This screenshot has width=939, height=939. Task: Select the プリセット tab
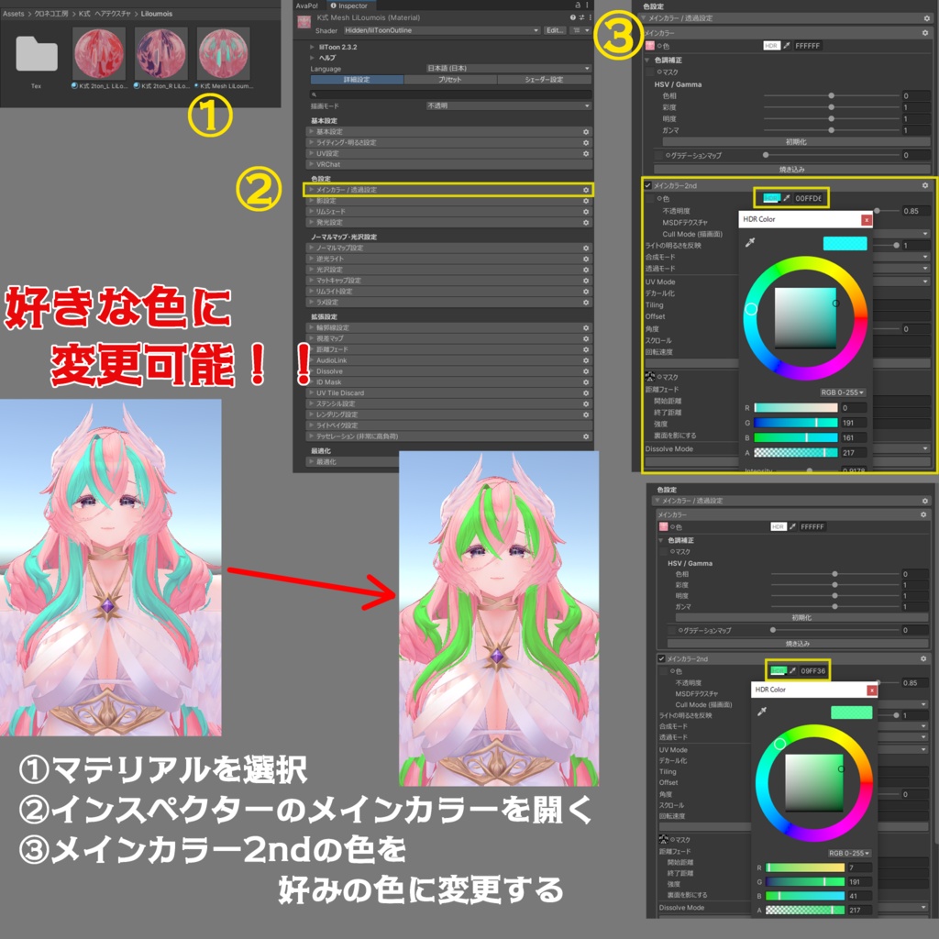pos(450,79)
